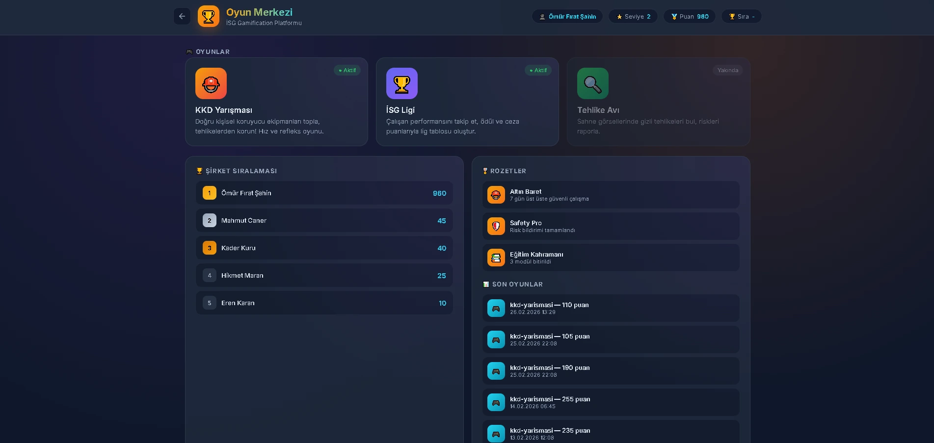Select Eren Karan ranking row
Screen dimensions: 934x443
pos(324,303)
